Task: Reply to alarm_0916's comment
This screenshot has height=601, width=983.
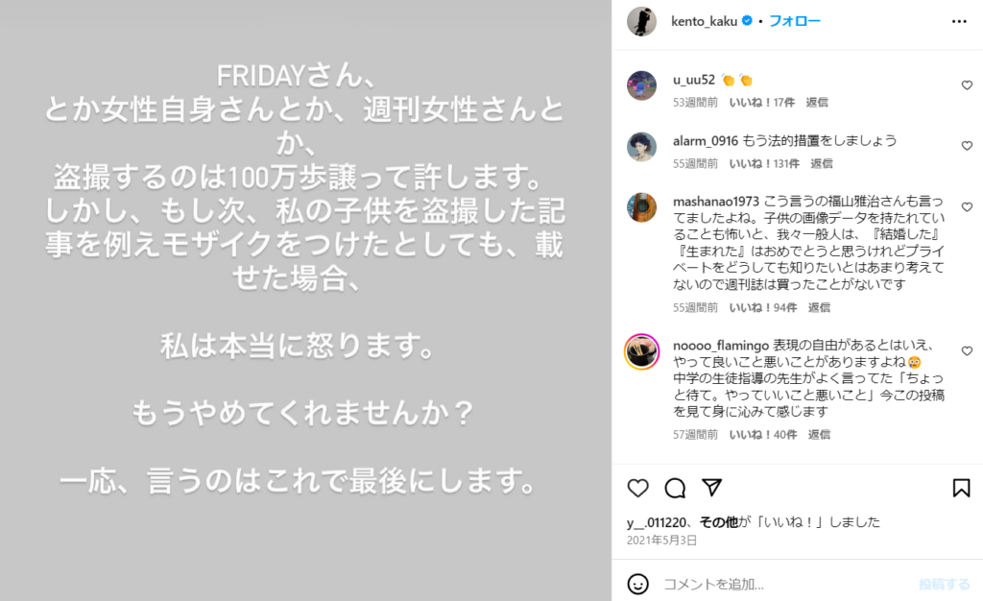Action: pos(822,163)
